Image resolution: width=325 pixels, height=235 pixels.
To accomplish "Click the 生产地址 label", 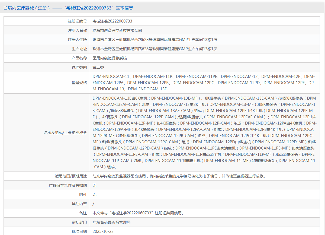I will pos(79,49).
